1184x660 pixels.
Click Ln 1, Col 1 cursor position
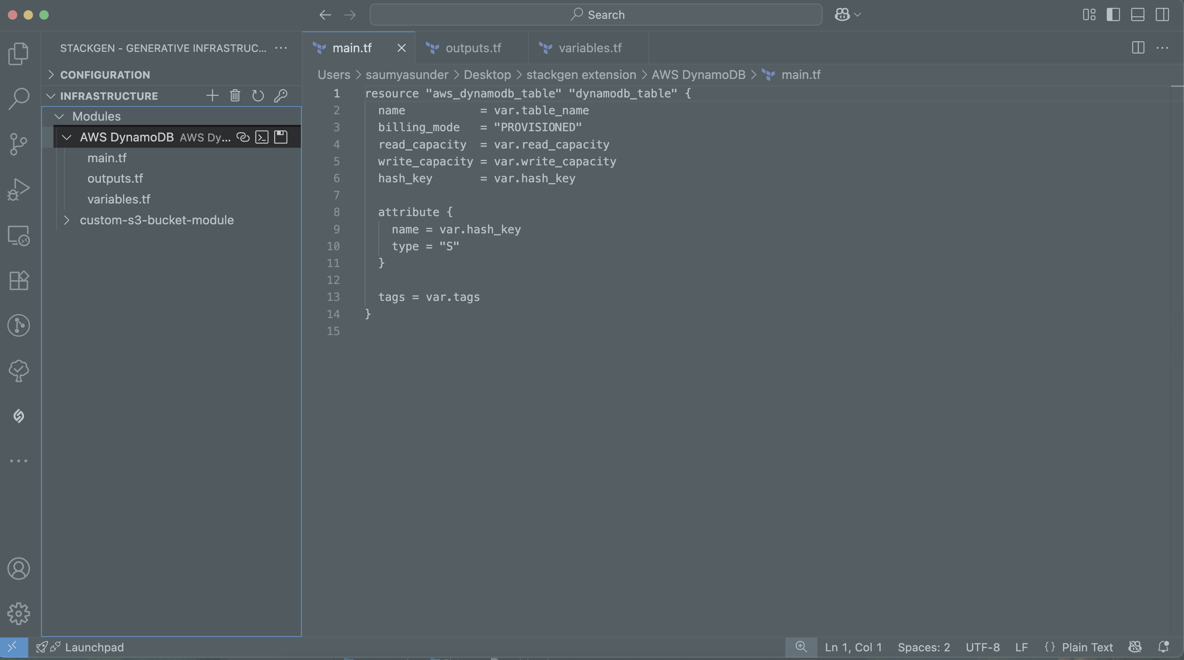853,647
